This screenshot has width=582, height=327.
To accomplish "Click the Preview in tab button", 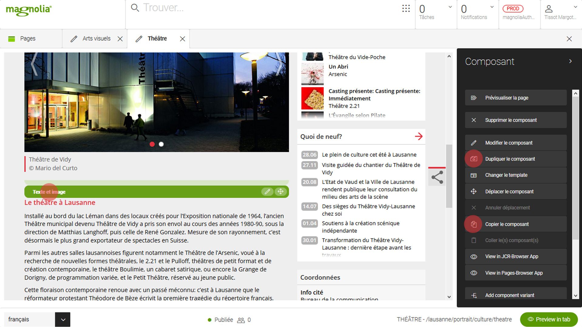I will (x=549, y=319).
